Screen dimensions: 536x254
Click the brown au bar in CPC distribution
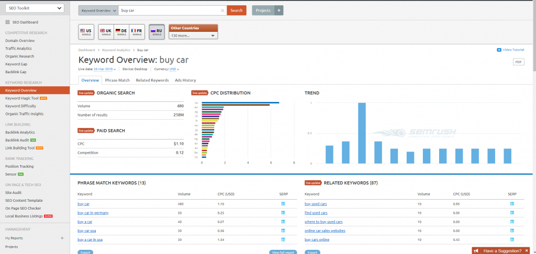(236, 105)
